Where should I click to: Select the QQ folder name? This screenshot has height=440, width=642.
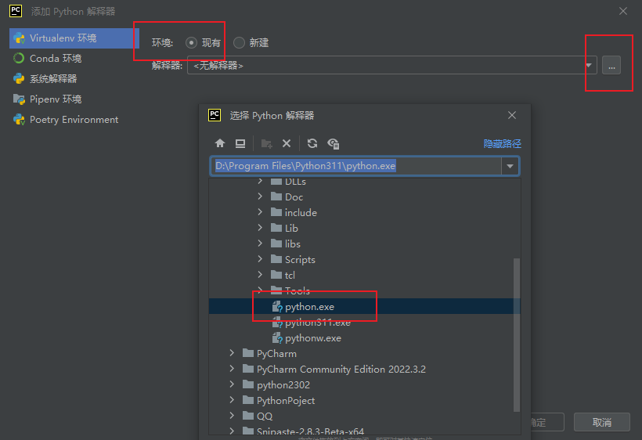tap(265, 416)
